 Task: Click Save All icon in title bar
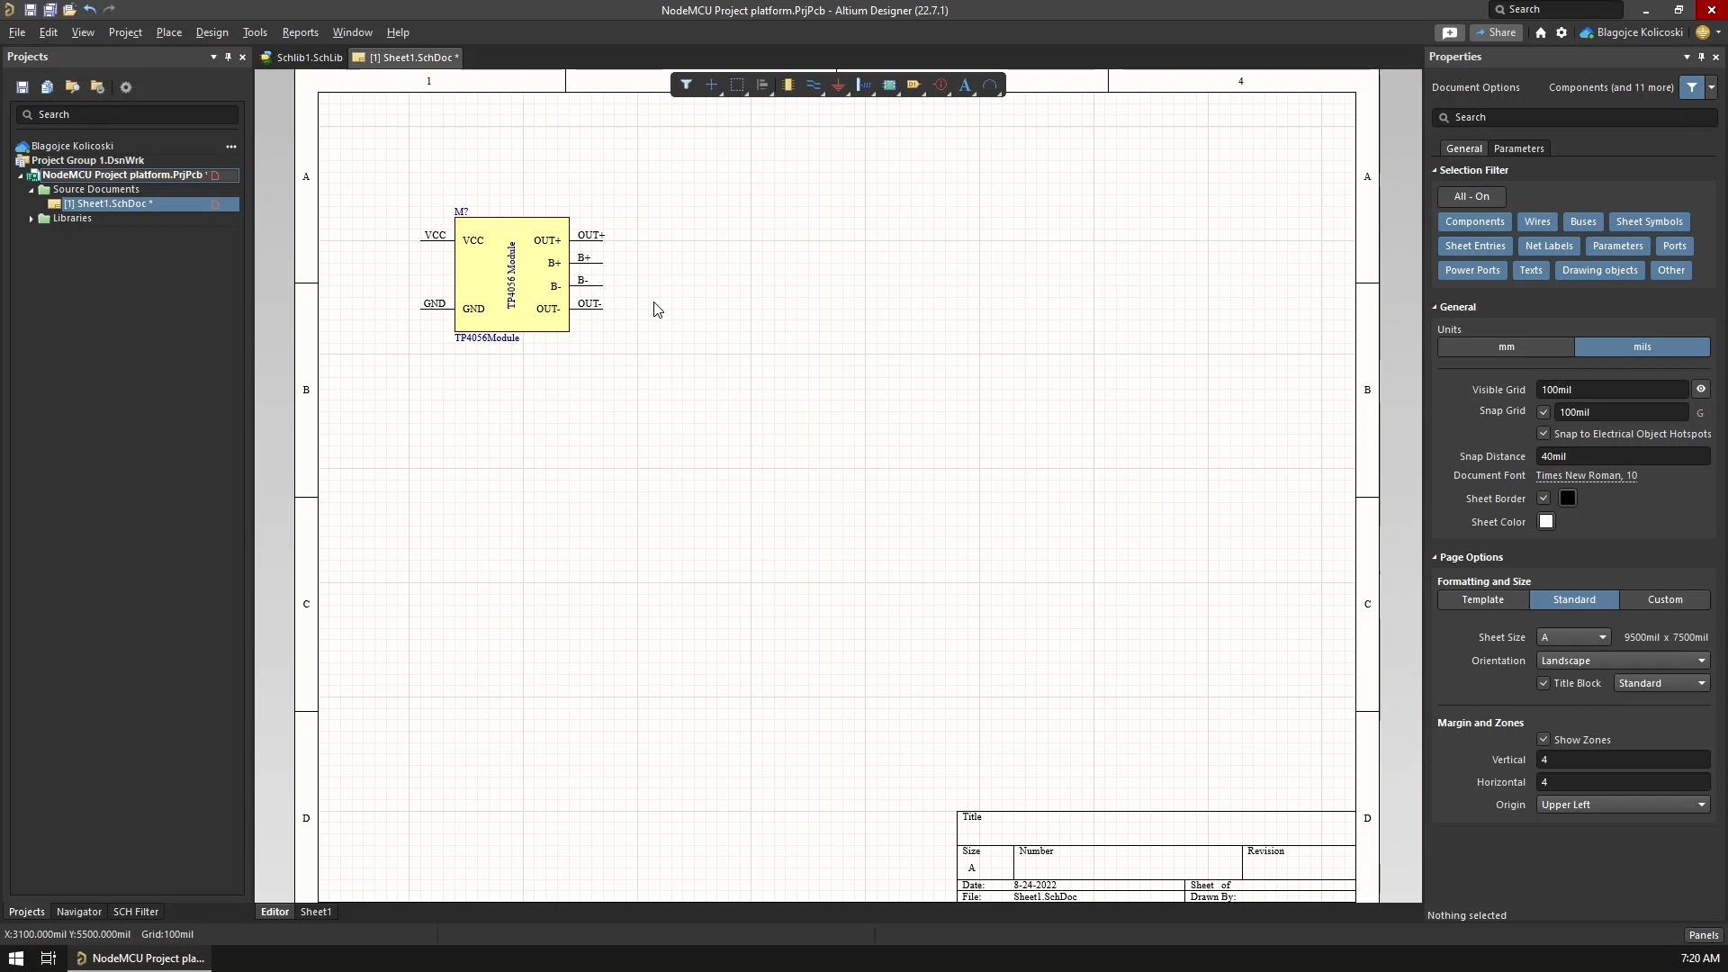click(49, 10)
